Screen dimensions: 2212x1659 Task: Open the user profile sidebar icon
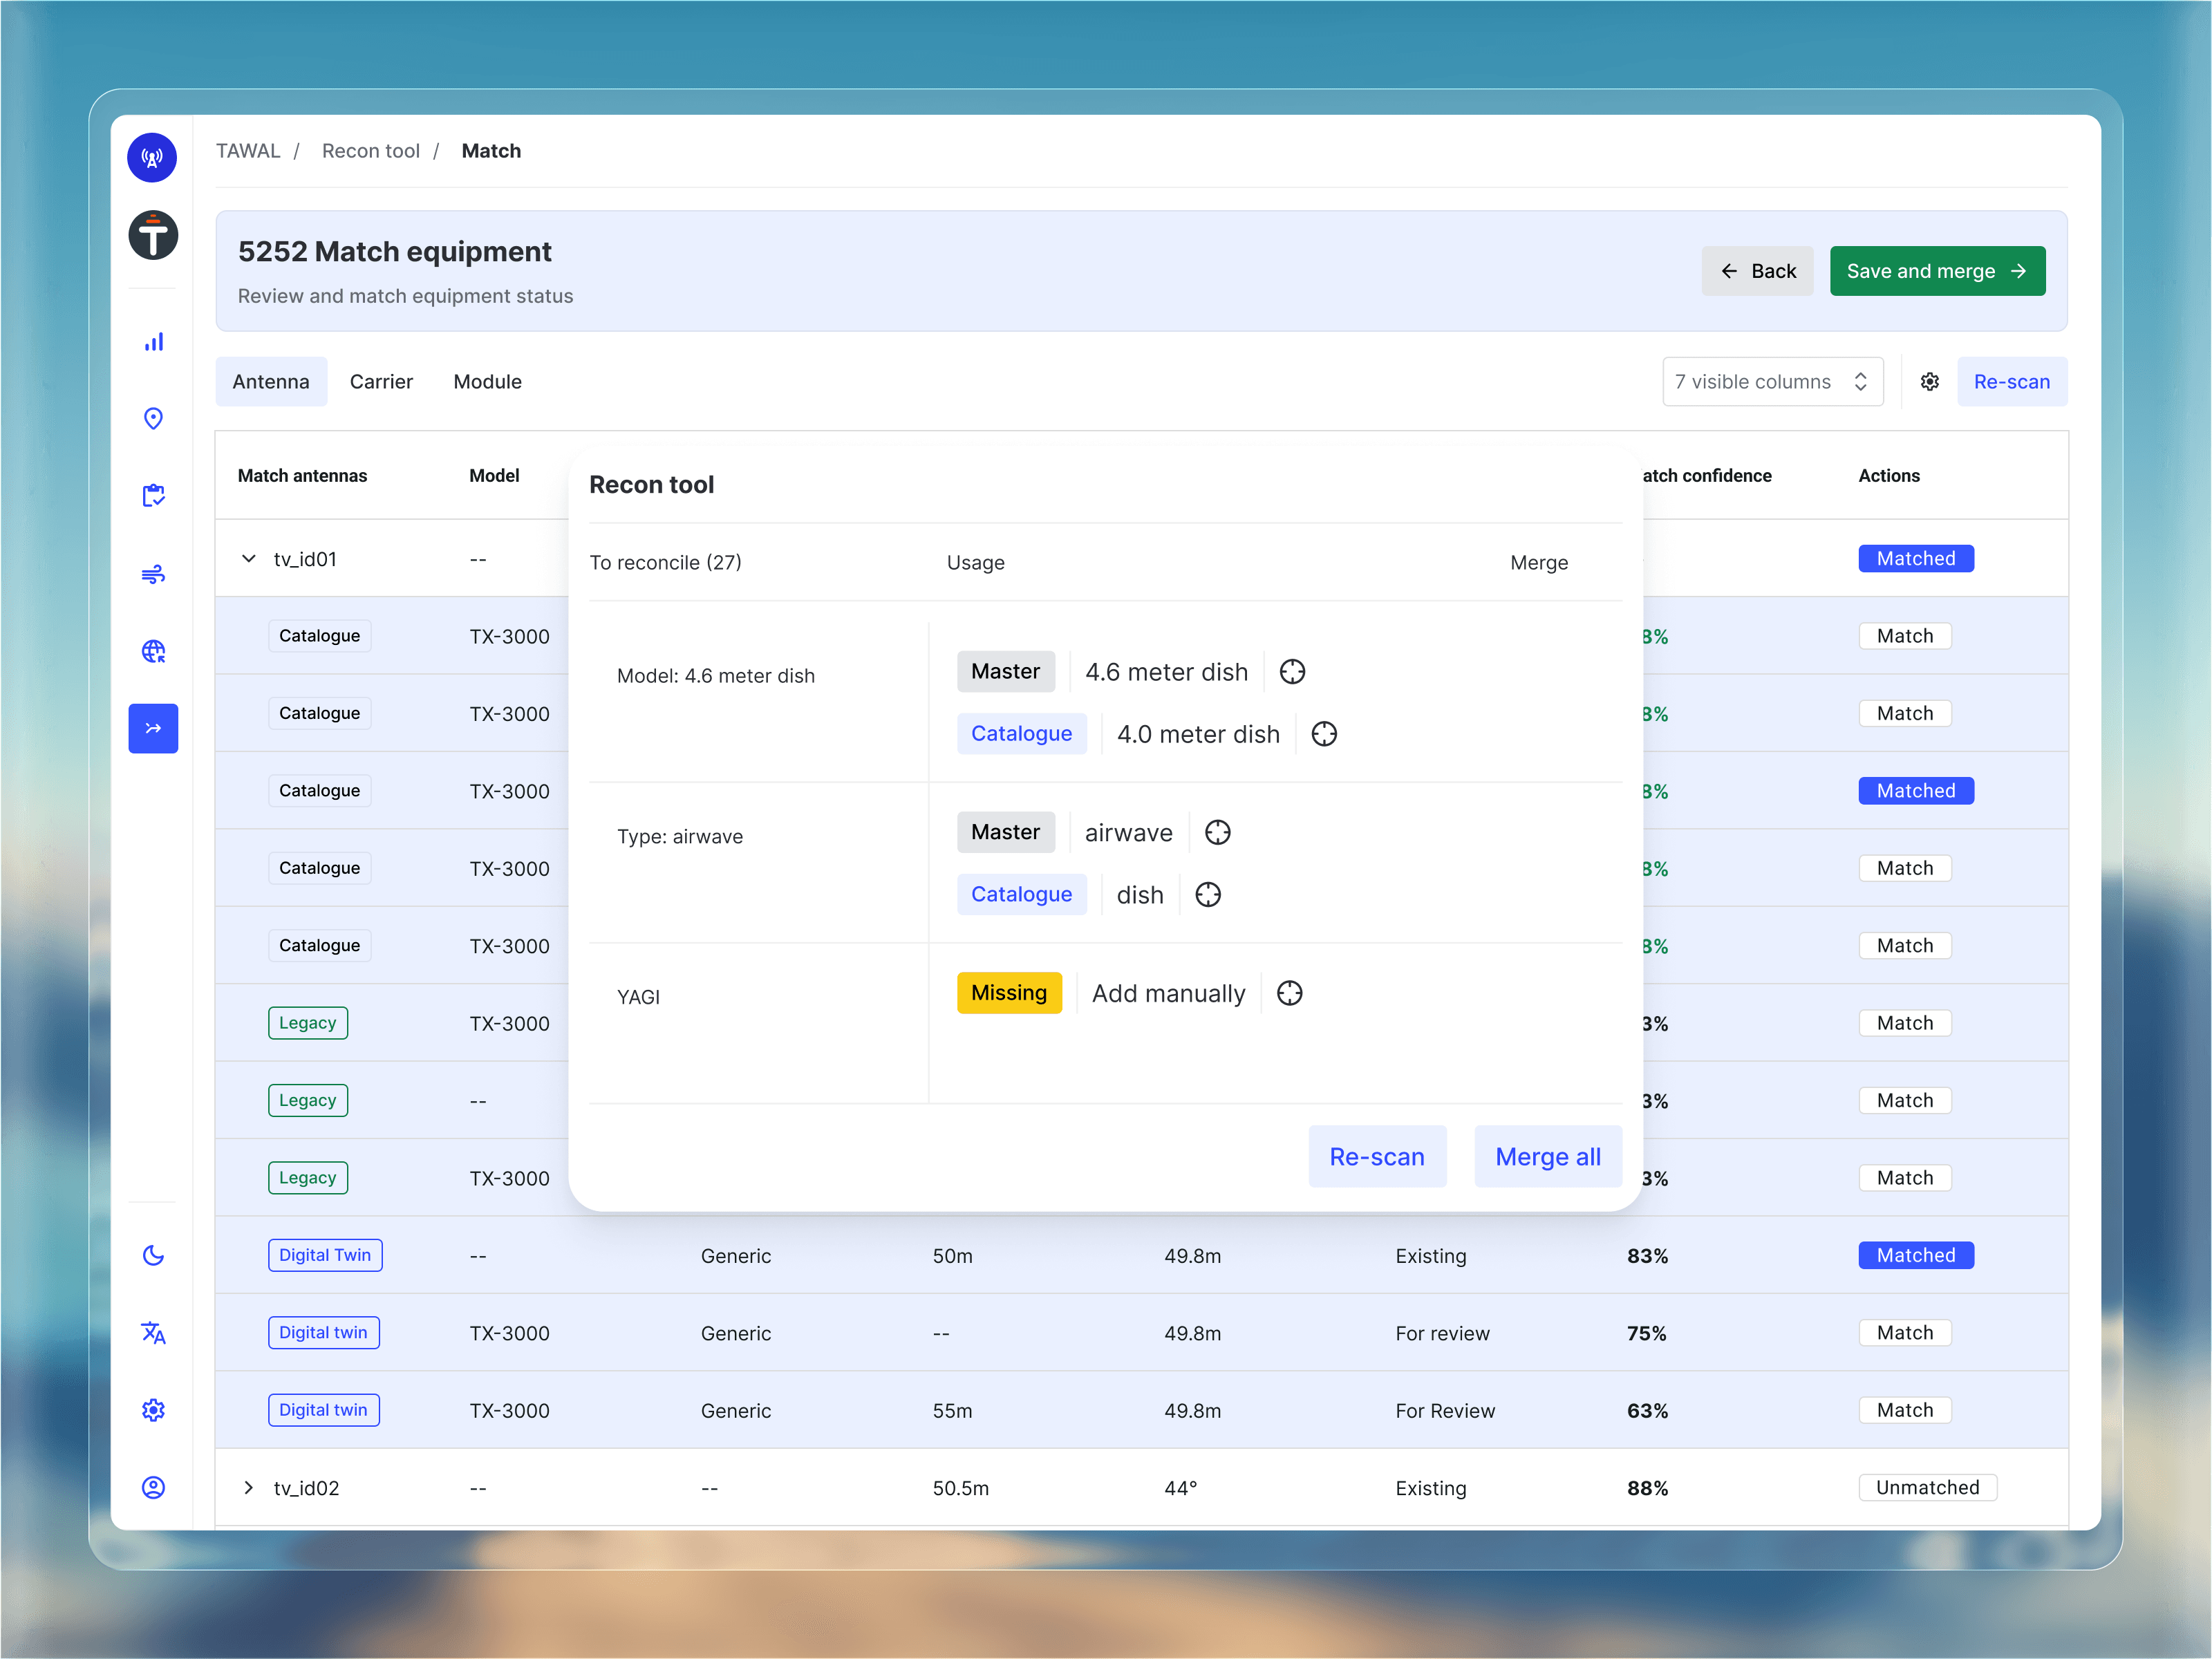[x=153, y=1487]
